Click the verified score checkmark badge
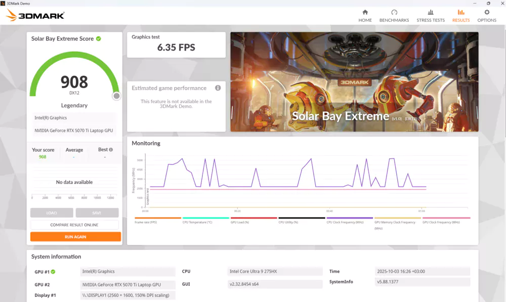506x302 pixels. pos(99,38)
